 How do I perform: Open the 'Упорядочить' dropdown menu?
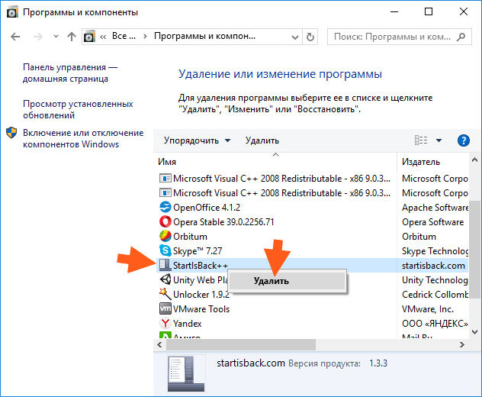click(197, 140)
